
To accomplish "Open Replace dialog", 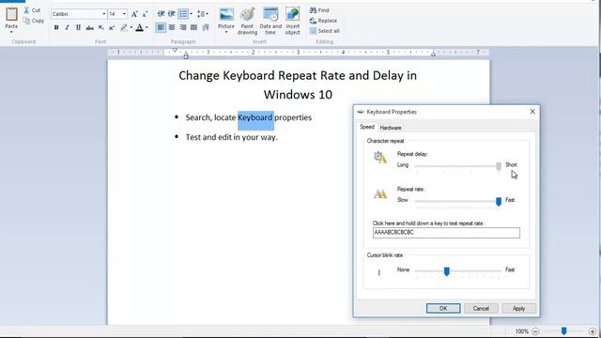I will tap(323, 21).
